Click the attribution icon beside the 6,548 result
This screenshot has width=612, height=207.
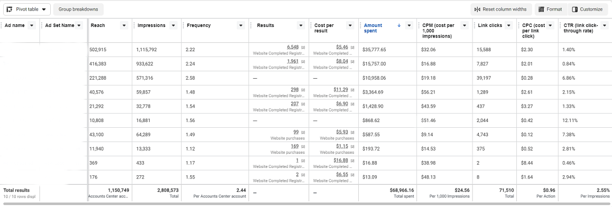(303, 48)
